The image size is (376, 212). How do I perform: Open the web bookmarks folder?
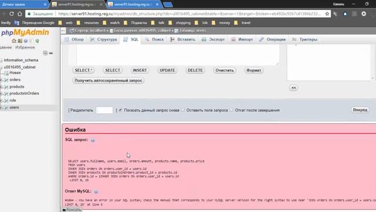click(x=66, y=23)
